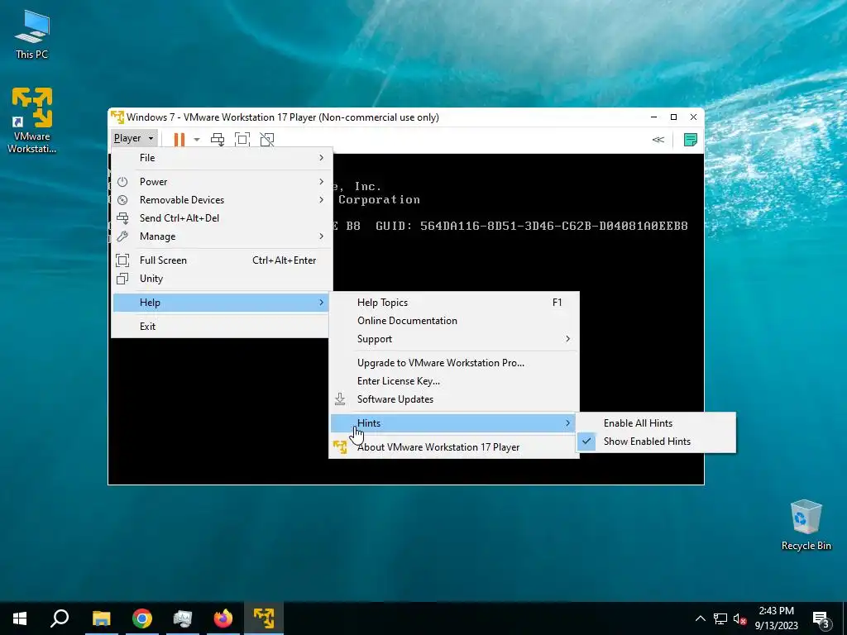Select Software Updates

454,399
